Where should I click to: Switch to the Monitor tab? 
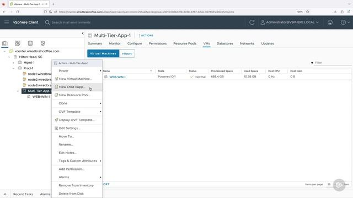click(115, 43)
